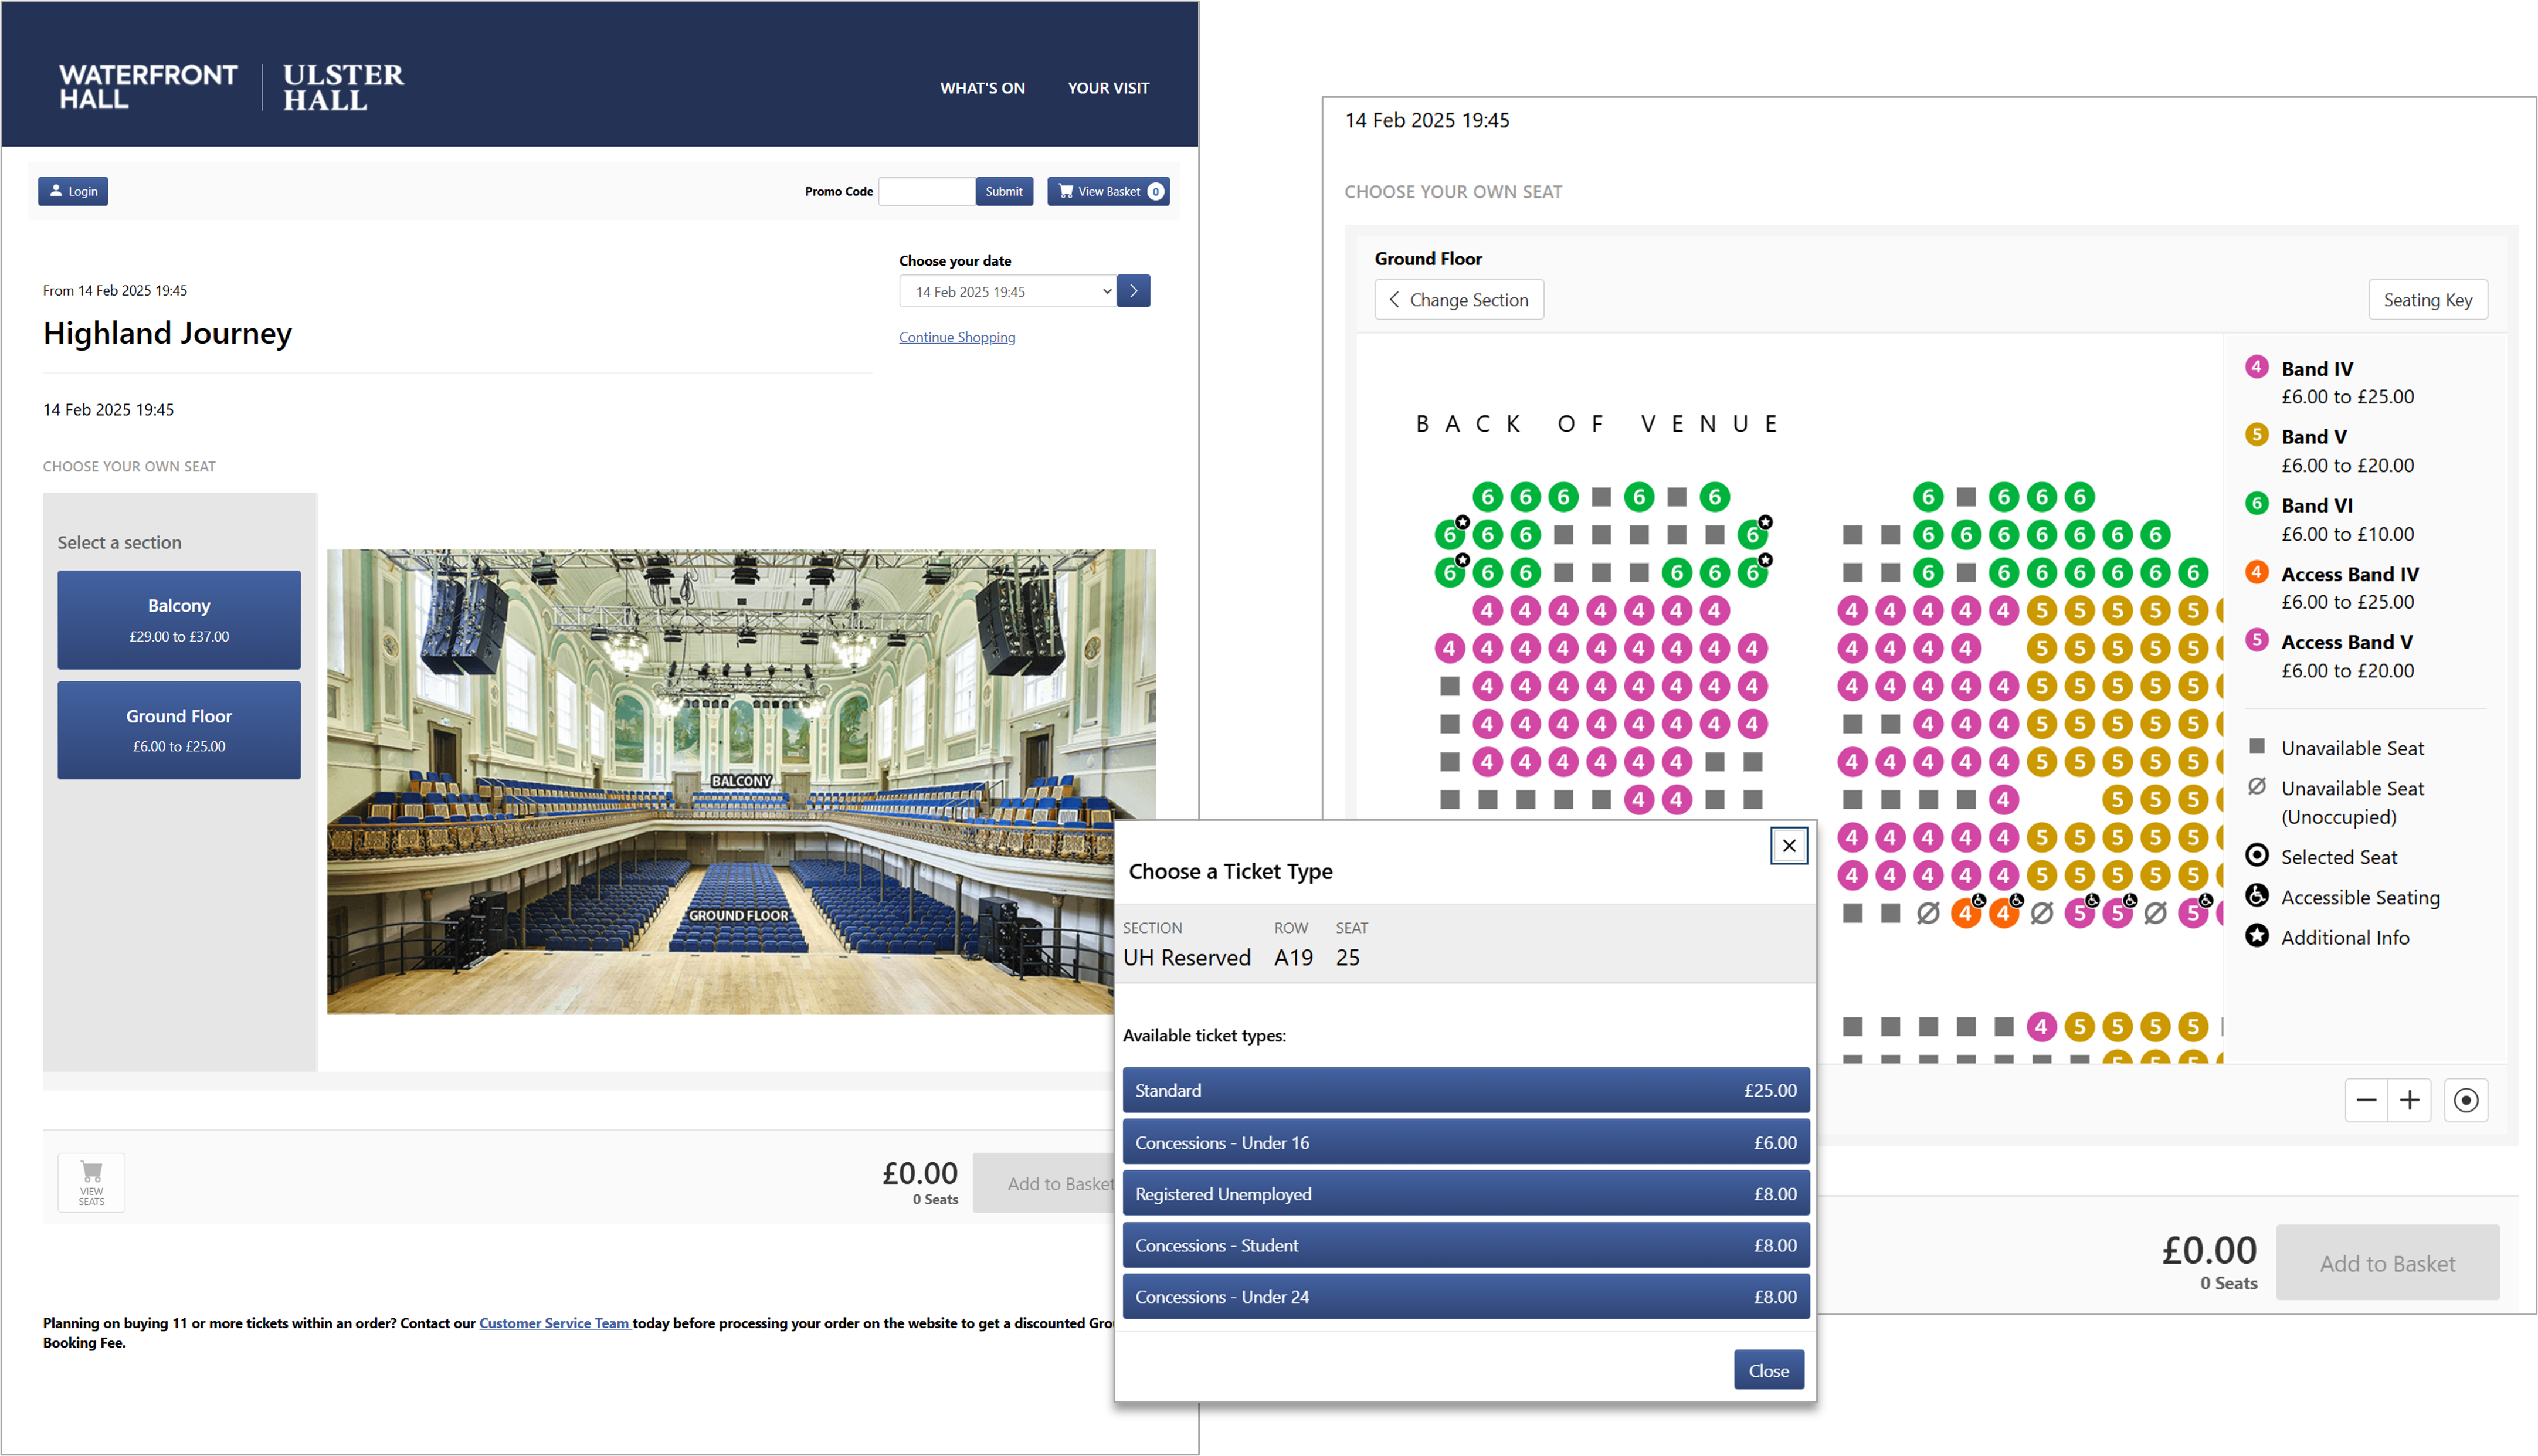
Task: Open the Choose your date dropdown
Action: (x=1006, y=291)
